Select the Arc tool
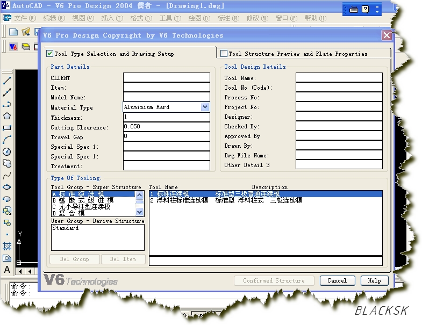 (x=7, y=140)
